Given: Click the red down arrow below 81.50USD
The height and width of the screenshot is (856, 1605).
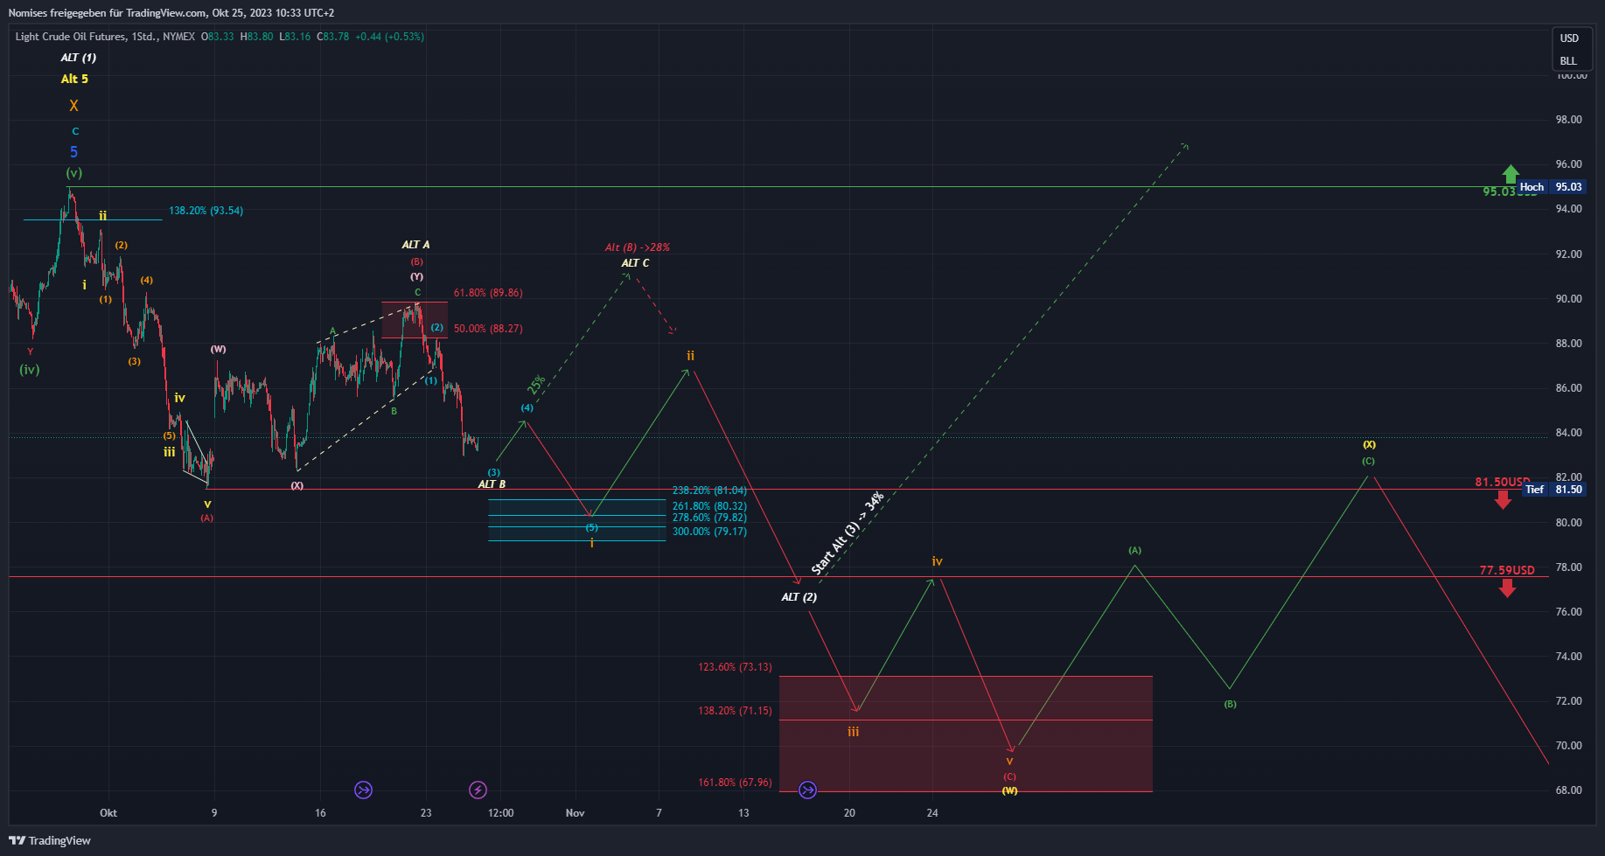Looking at the screenshot, I should click(x=1503, y=500).
